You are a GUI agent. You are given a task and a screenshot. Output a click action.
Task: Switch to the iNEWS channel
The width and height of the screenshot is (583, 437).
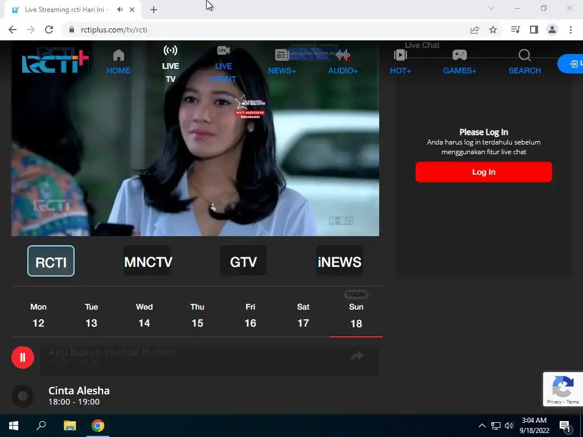click(339, 261)
